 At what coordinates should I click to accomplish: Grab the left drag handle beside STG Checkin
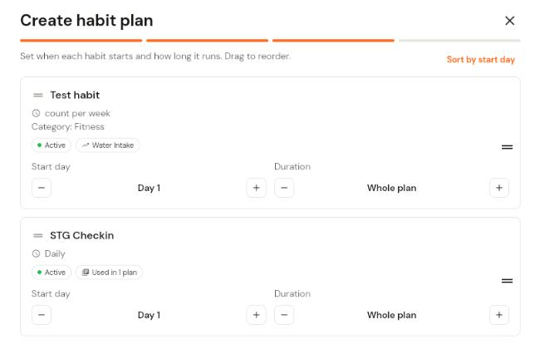coord(38,236)
